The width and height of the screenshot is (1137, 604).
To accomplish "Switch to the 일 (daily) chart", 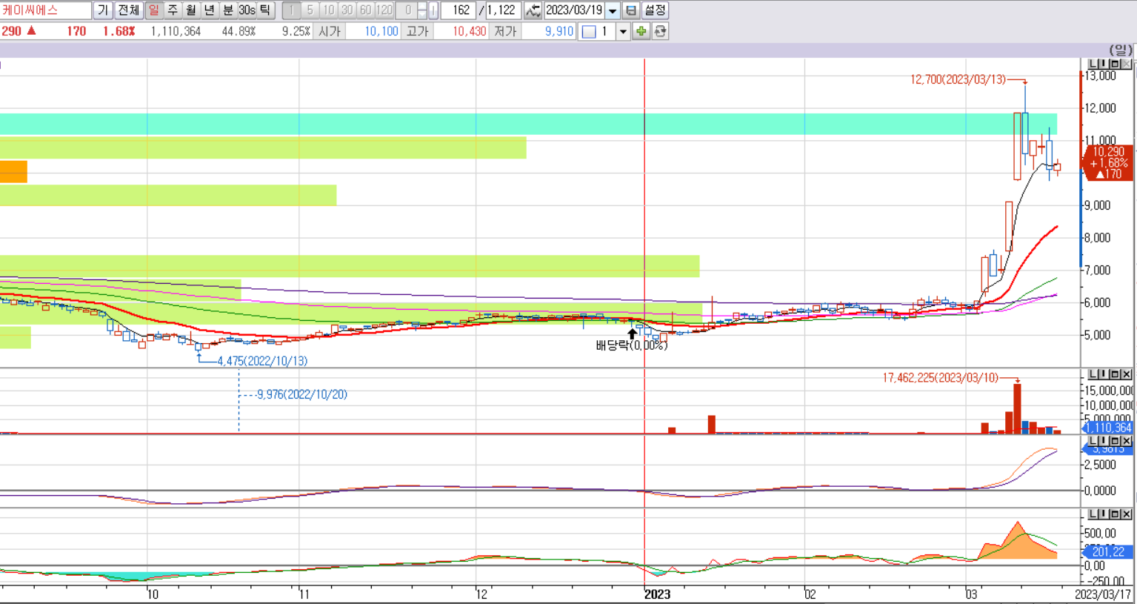I will (153, 10).
